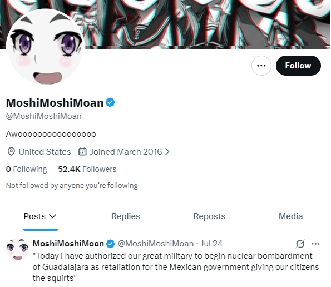Viewport: 331px width, 287px height.
Task: Open the post's three-dot more menu
Action: pos(315,244)
